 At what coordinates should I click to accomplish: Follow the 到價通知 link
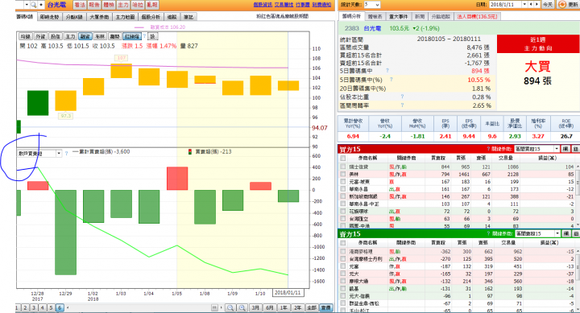[321, 5]
